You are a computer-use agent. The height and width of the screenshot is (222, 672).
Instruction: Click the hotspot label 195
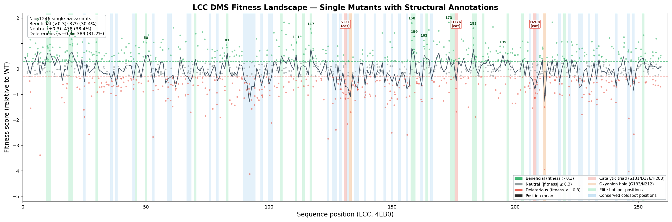pyautogui.click(x=503, y=42)
